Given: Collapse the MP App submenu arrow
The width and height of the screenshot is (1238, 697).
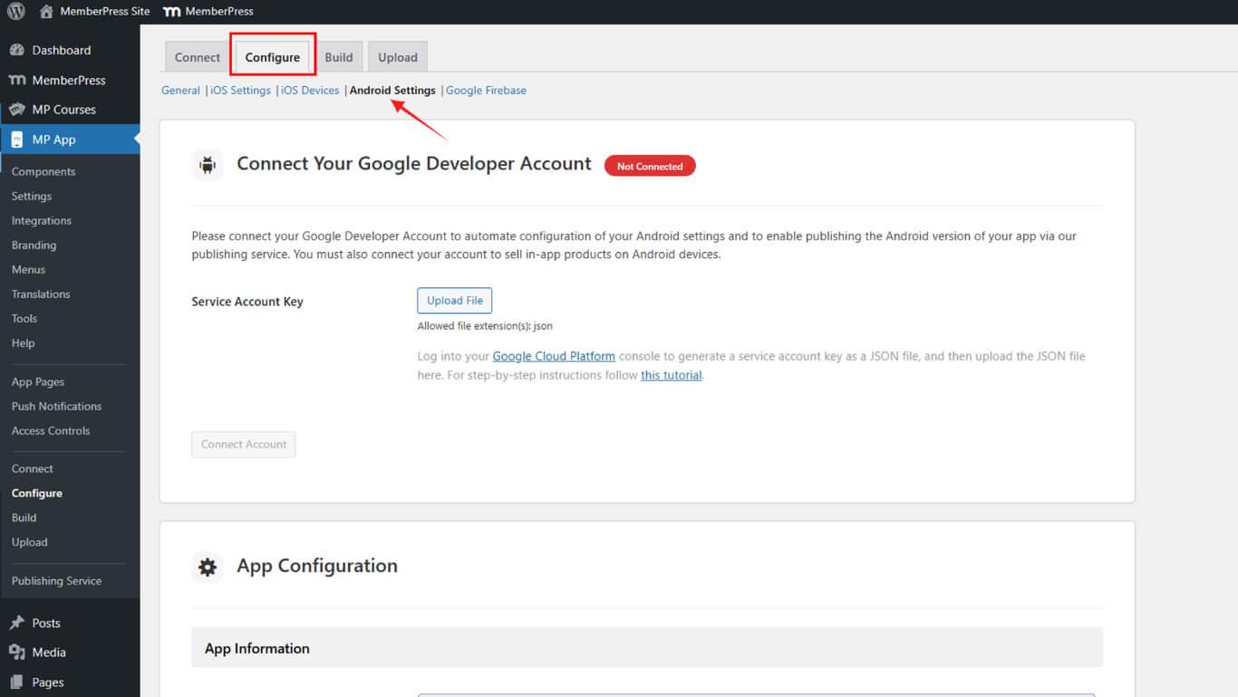Looking at the screenshot, I should 136,140.
